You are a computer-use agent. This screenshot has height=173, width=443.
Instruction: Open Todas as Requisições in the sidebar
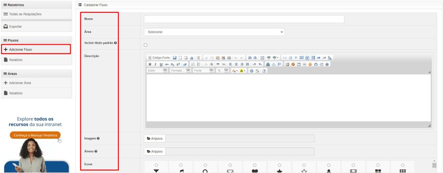(36, 14)
